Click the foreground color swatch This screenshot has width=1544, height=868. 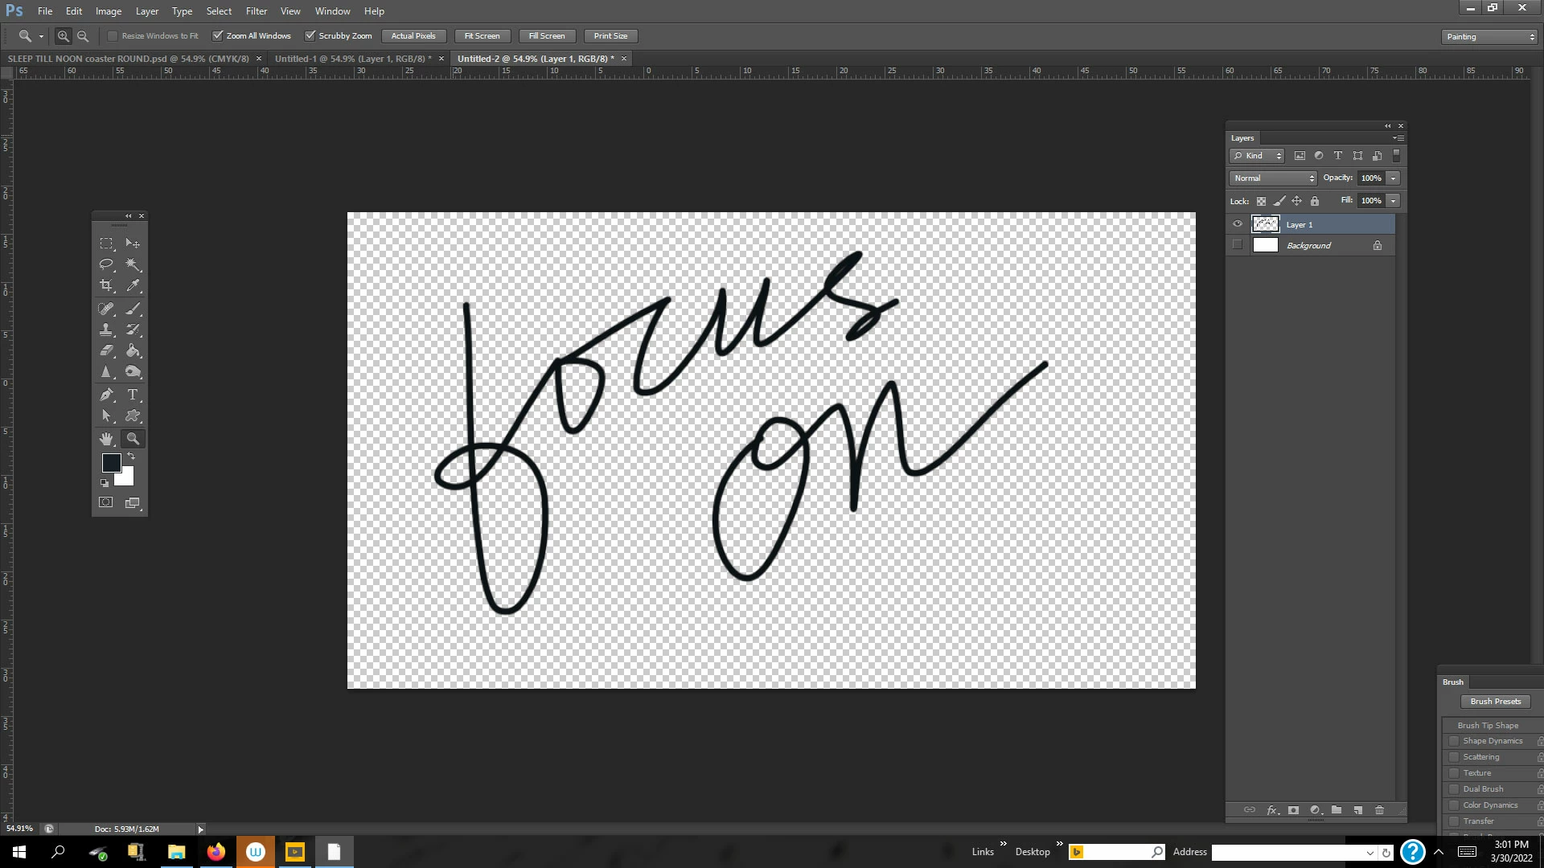(x=111, y=463)
